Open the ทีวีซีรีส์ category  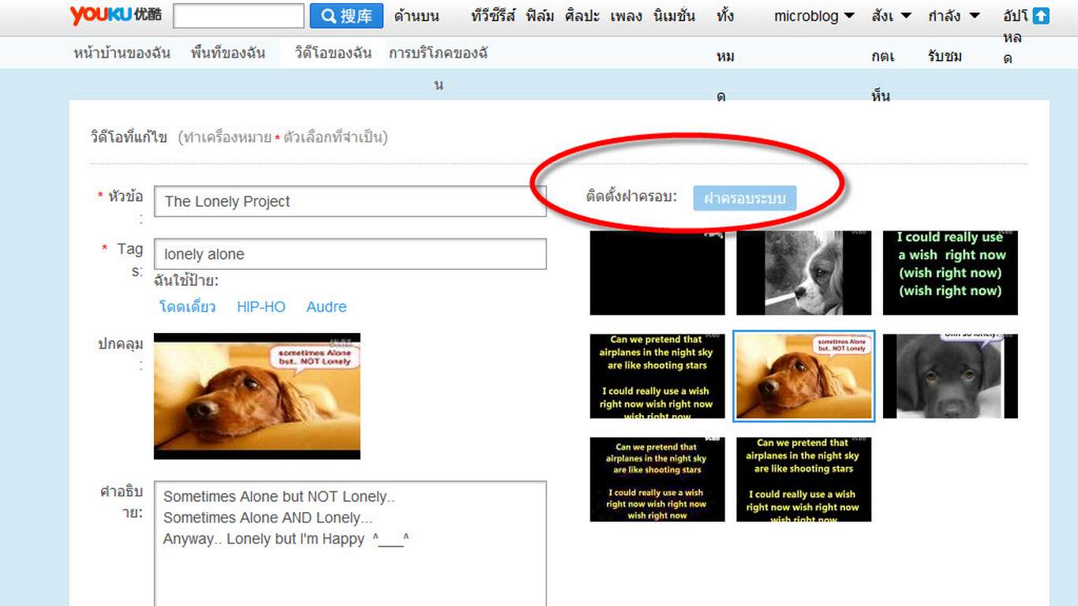tap(493, 16)
